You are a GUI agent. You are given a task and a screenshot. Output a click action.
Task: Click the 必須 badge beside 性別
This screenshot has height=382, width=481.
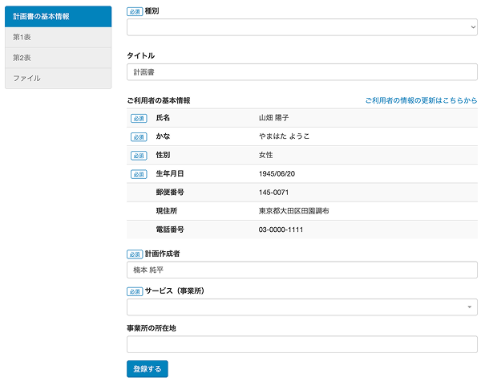click(139, 155)
